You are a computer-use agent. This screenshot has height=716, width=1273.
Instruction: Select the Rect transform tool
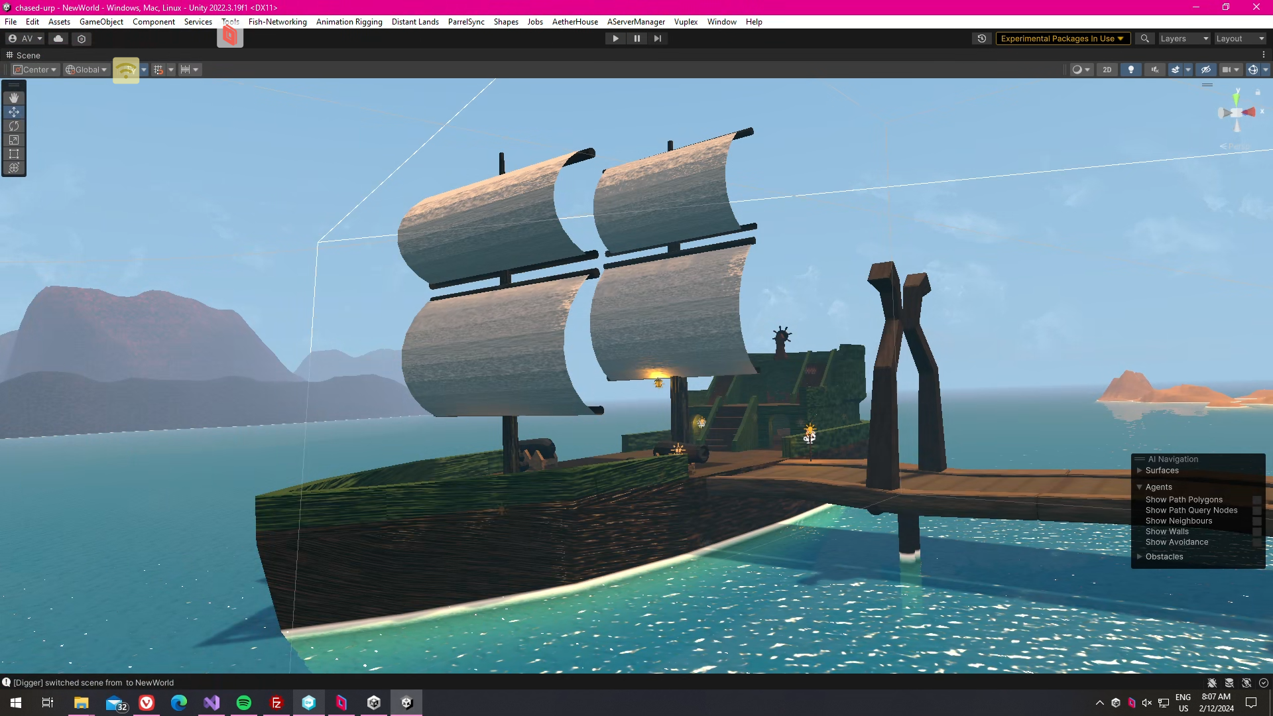pyautogui.click(x=14, y=154)
